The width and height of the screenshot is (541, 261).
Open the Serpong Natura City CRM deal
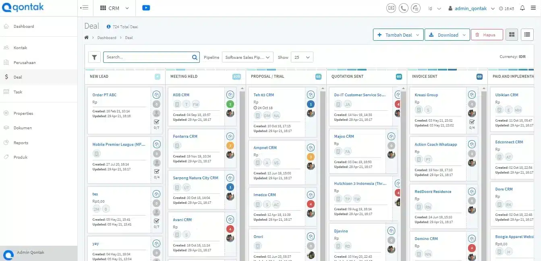pos(195,178)
